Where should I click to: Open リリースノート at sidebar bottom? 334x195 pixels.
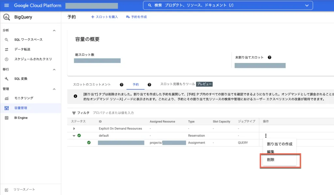pos(24,189)
